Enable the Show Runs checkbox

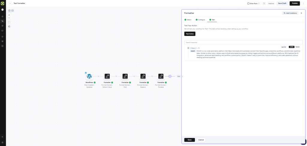(248, 4)
